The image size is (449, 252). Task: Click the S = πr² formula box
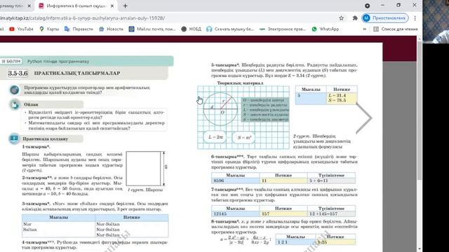[244, 137]
